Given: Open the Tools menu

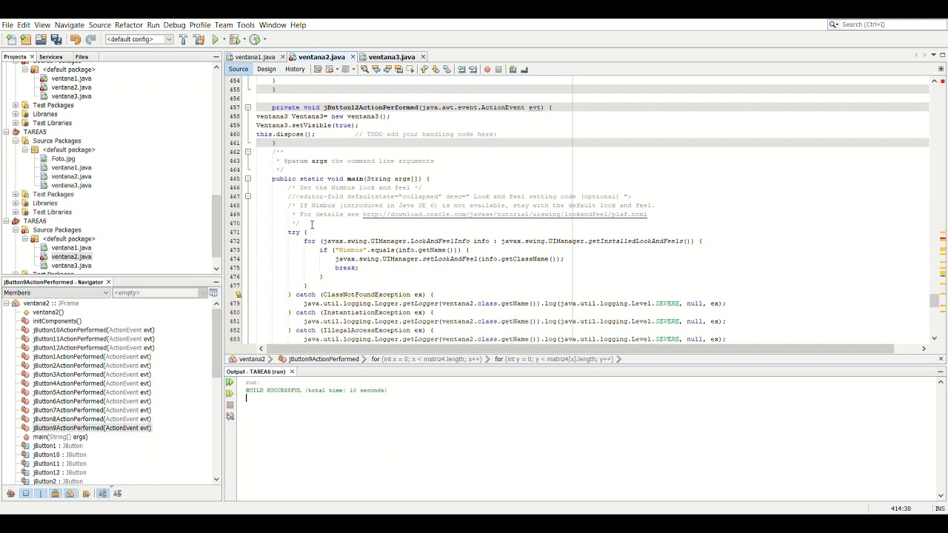Looking at the screenshot, I should point(246,25).
